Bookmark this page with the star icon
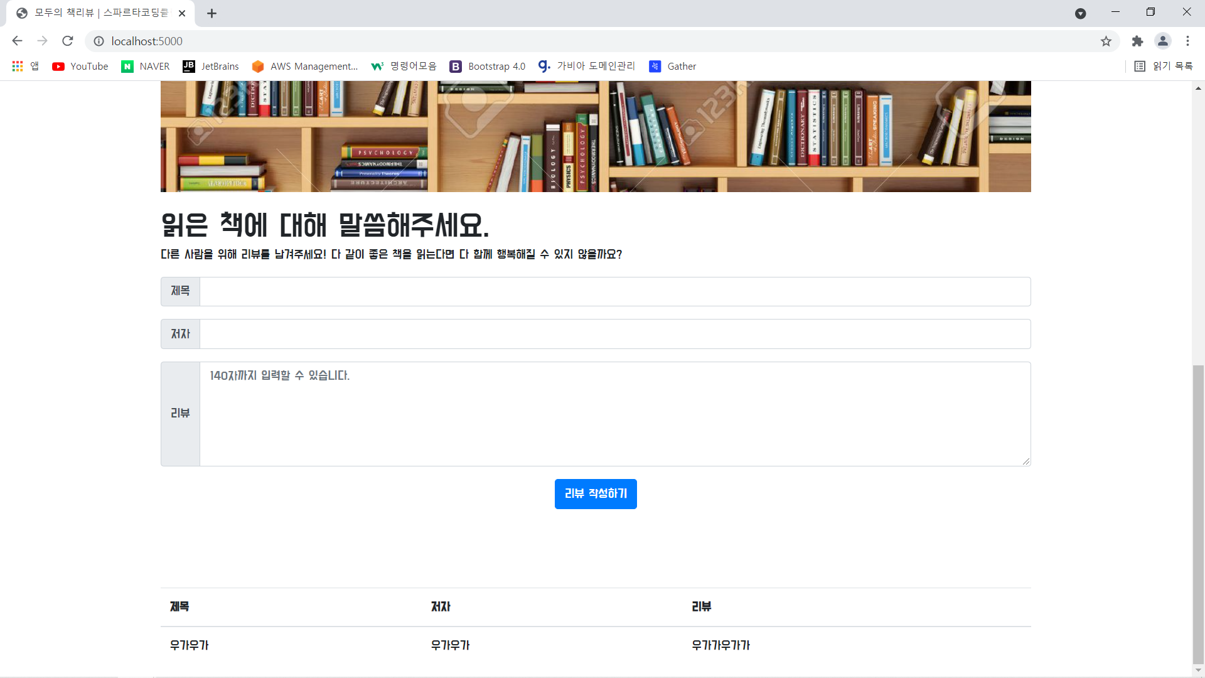 pyautogui.click(x=1106, y=41)
